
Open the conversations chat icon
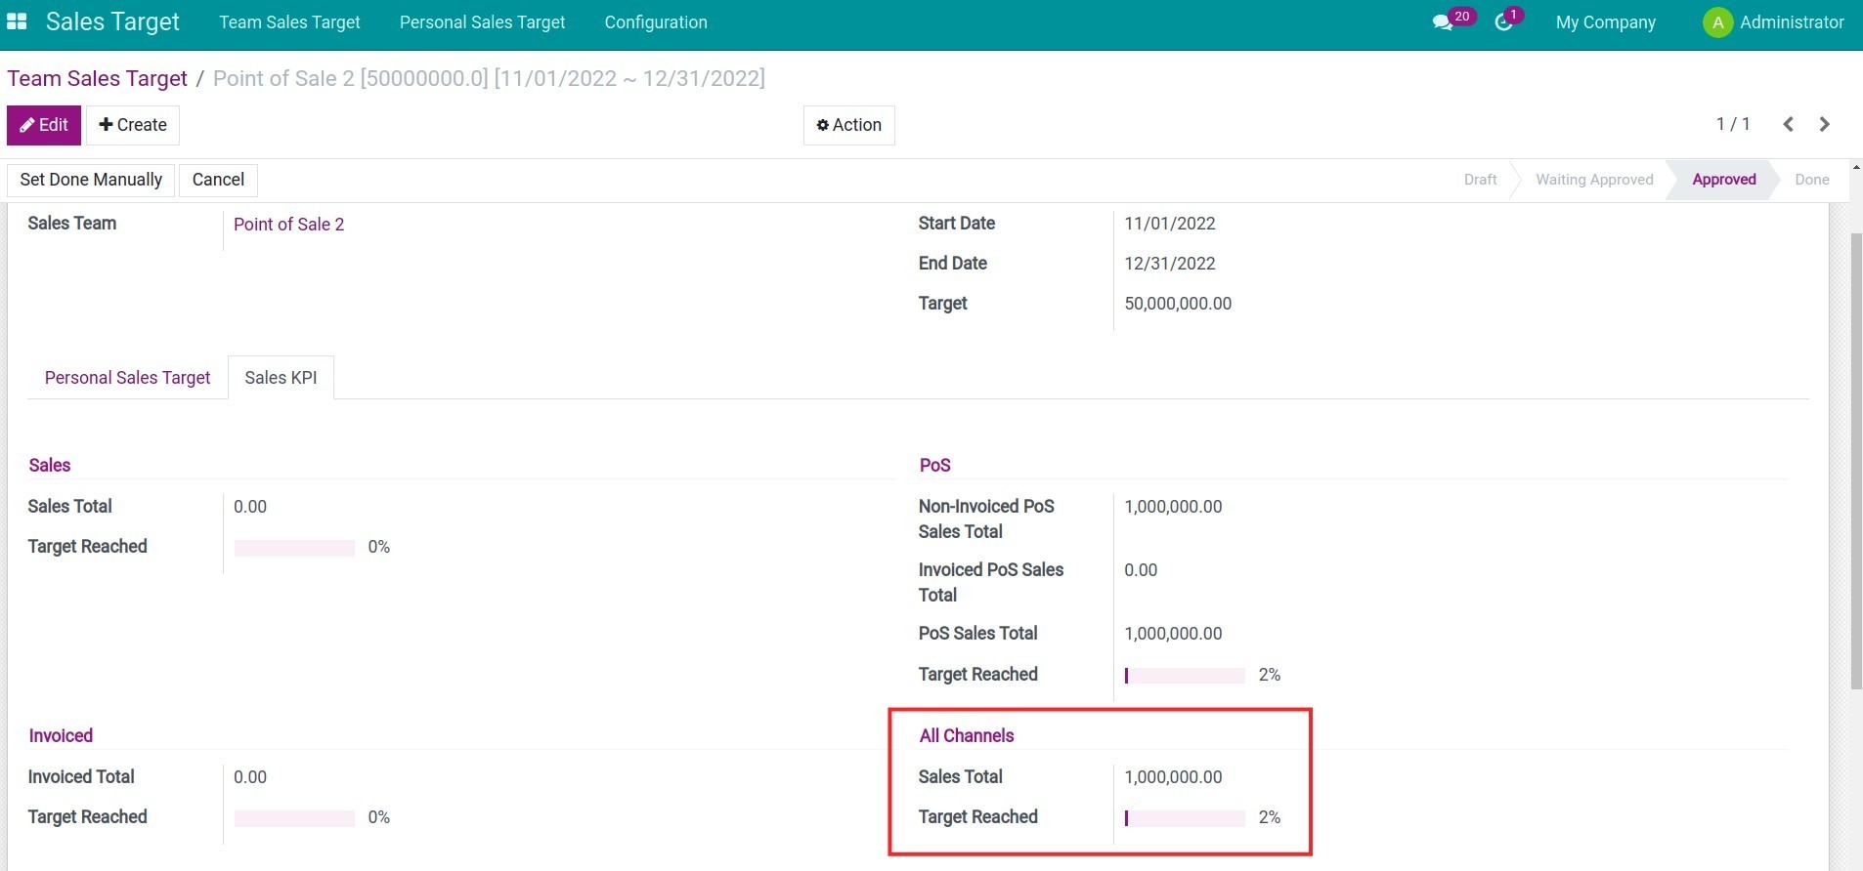coord(1443,22)
